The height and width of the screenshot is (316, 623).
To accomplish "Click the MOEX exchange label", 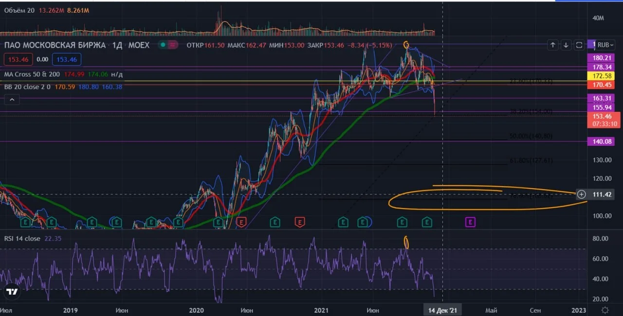I will 139,45.
